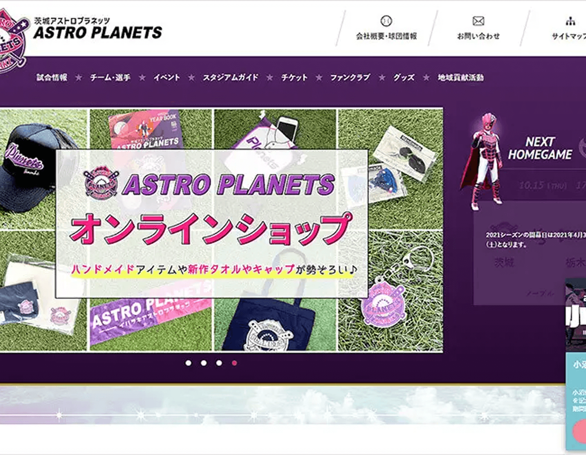The height and width of the screenshot is (455, 586).
Task: Click the emblem inside the online shop banner
Action: pyautogui.click(x=101, y=183)
